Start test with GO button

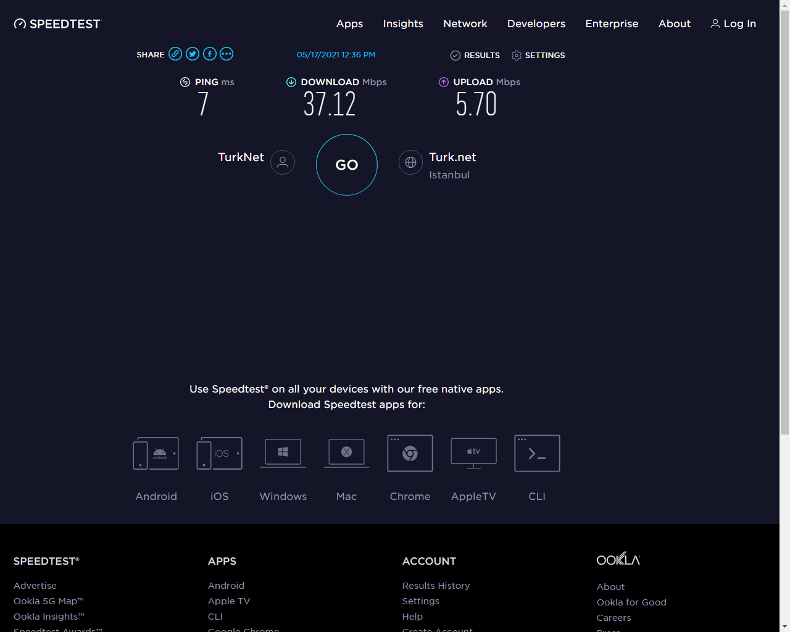[x=347, y=165]
